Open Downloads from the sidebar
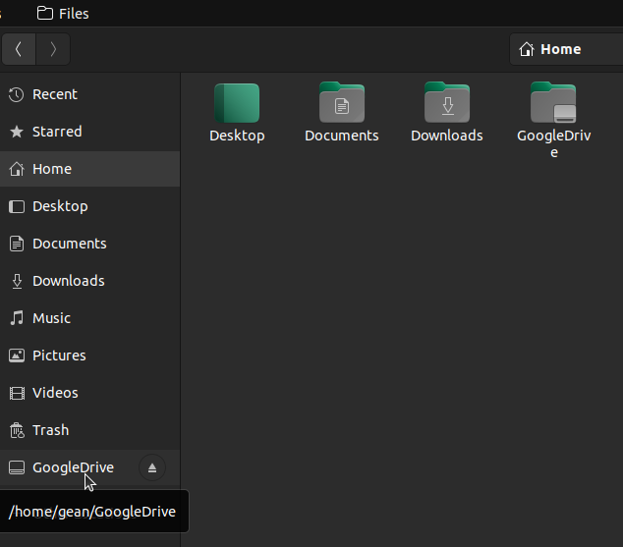623x547 pixels. 68,281
